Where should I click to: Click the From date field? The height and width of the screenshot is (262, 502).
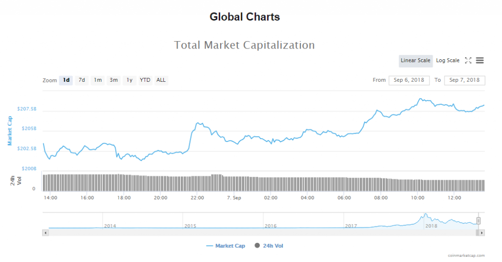coord(409,80)
